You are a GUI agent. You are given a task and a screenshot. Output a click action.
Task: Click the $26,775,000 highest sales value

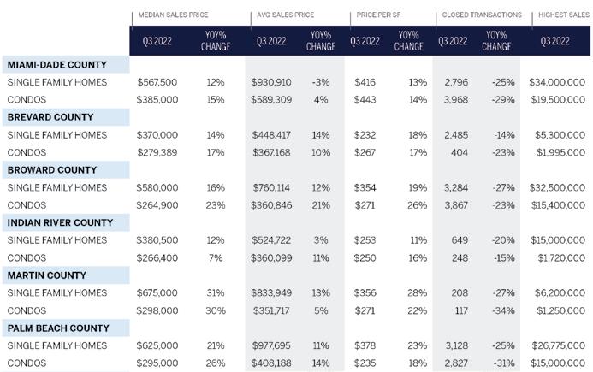tap(558, 345)
